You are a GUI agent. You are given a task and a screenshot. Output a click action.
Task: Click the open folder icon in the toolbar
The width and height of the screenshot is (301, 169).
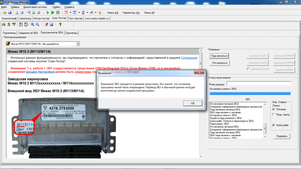coord(5,13)
